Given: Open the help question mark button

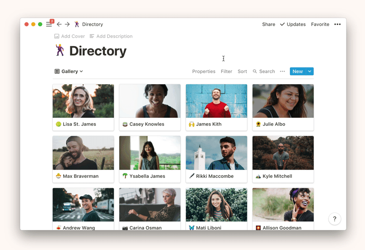Looking at the screenshot, I should tap(335, 219).
